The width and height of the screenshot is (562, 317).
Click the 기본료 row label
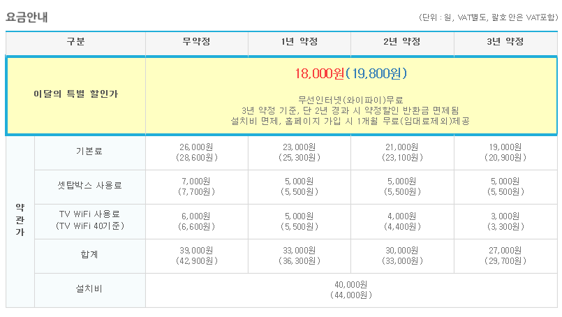(89, 152)
